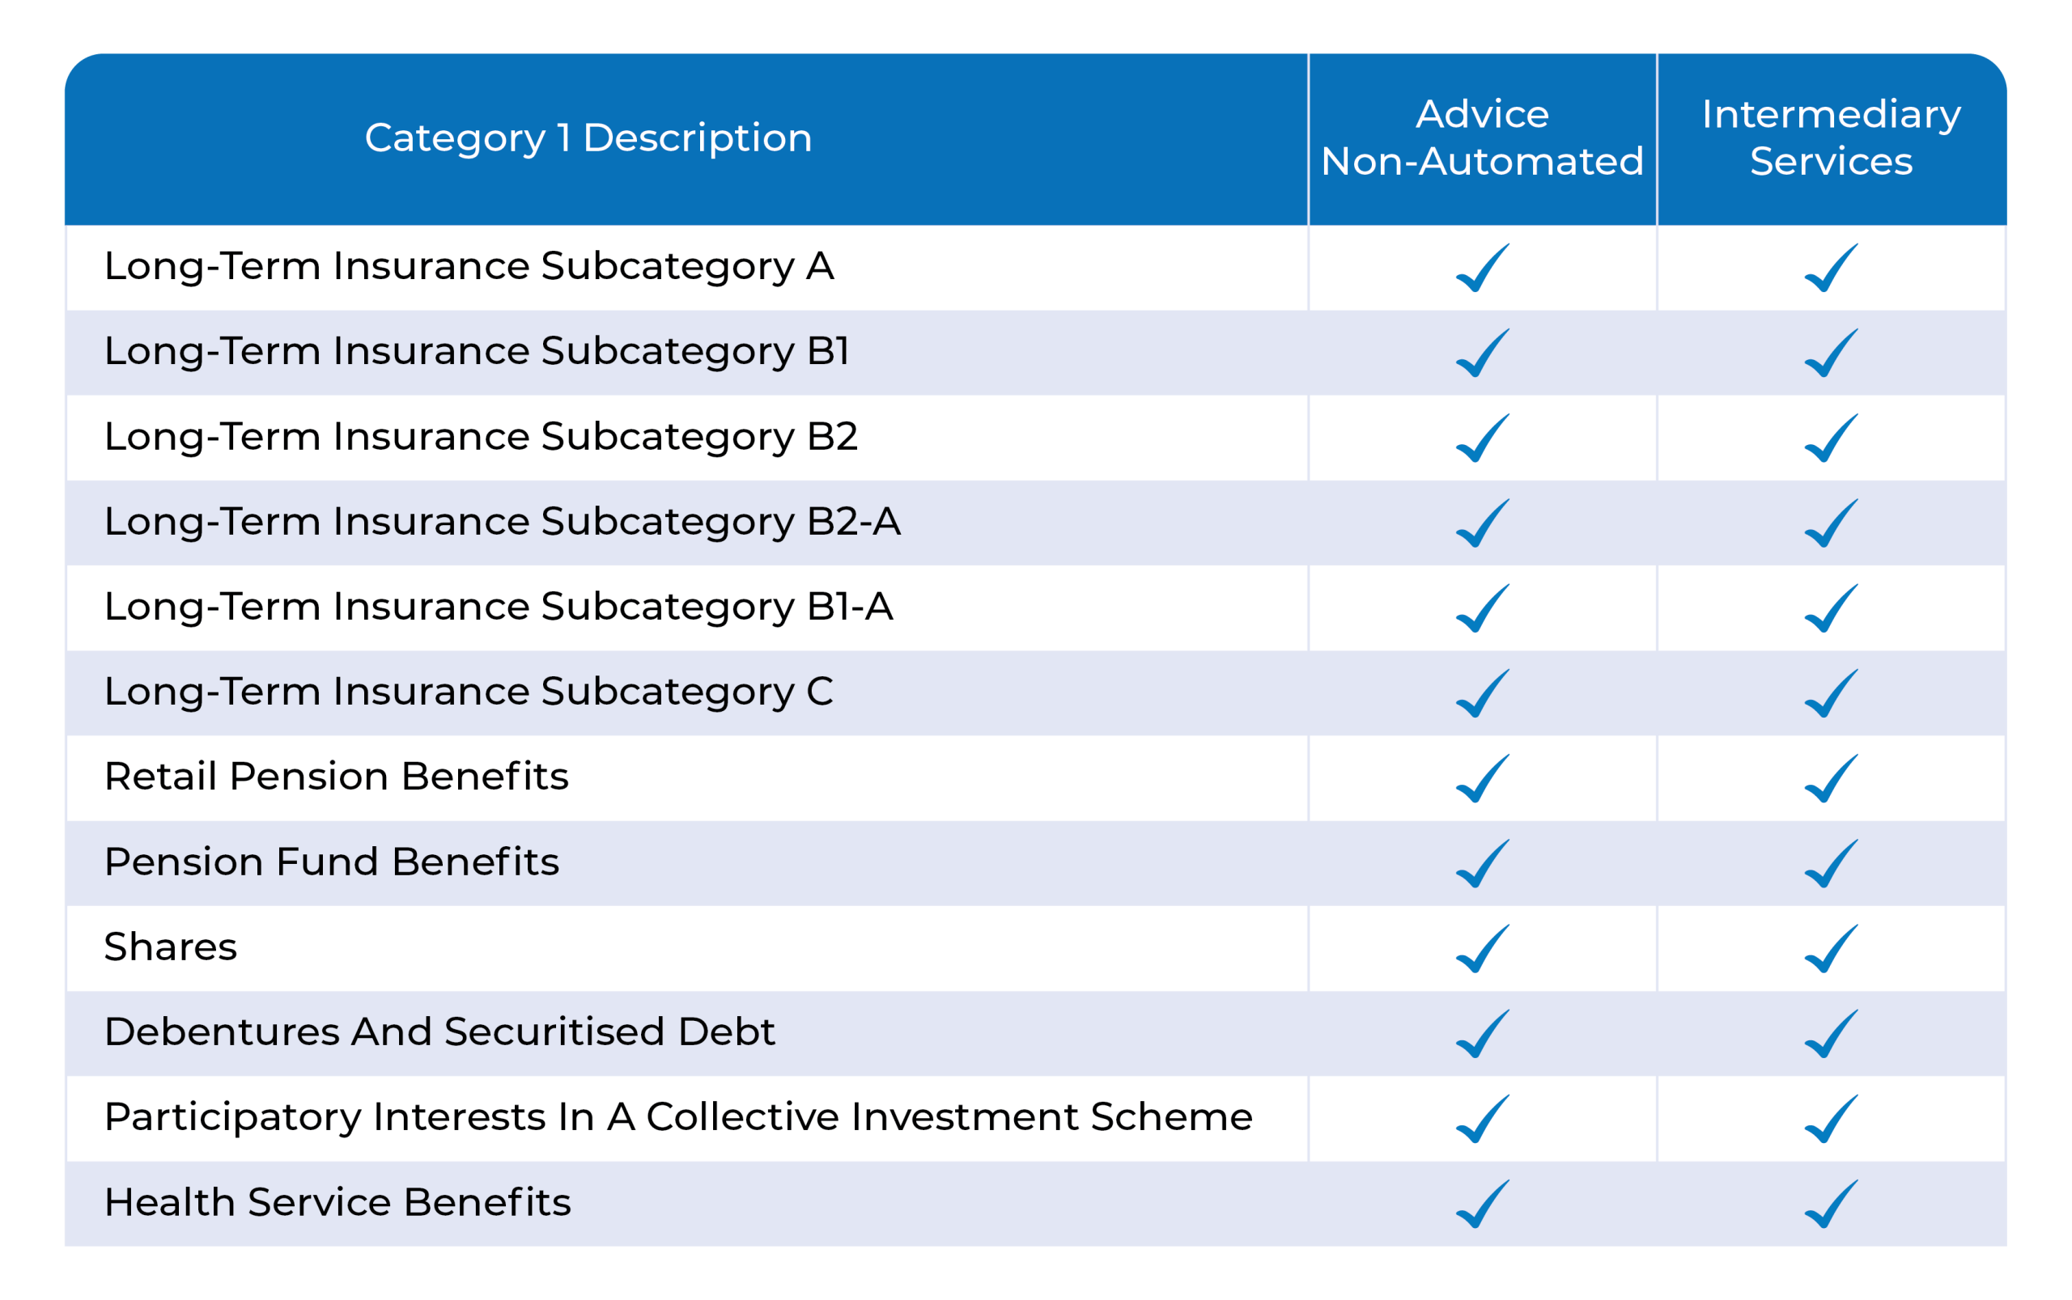Click Intermediary checkmark for Pension Fund Benefits

[x=1830, y=863]
